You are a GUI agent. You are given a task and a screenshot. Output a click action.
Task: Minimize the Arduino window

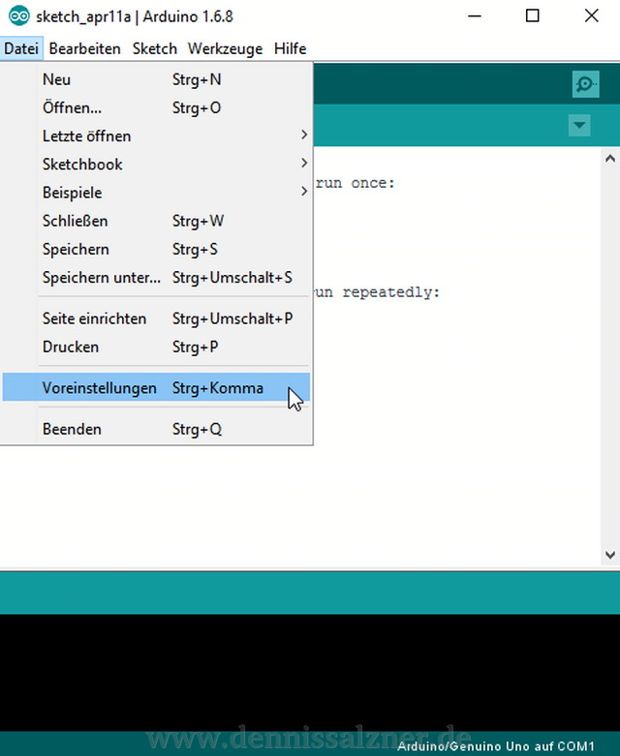point(475,15)
